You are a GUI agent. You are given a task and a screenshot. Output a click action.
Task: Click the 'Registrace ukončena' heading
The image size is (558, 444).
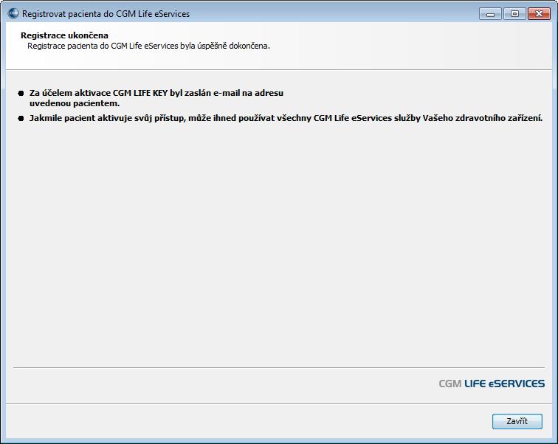(64, 35)
